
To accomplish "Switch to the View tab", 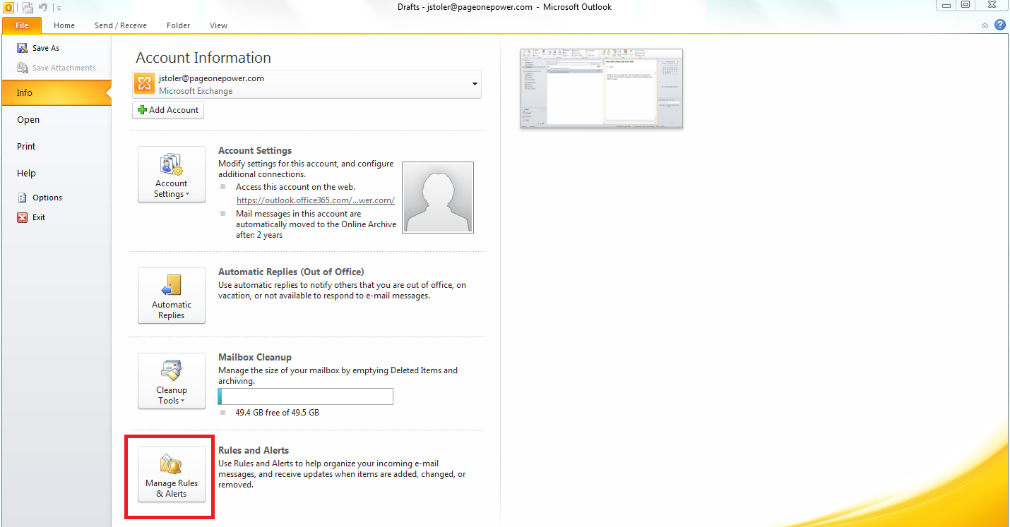I will click(x=218, y=25).
